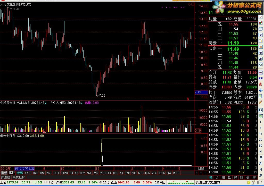The width and height of the screenshot is (264, 186).
Task: Select the 盘 tab in bottom panel
Action: click(229, 177)
